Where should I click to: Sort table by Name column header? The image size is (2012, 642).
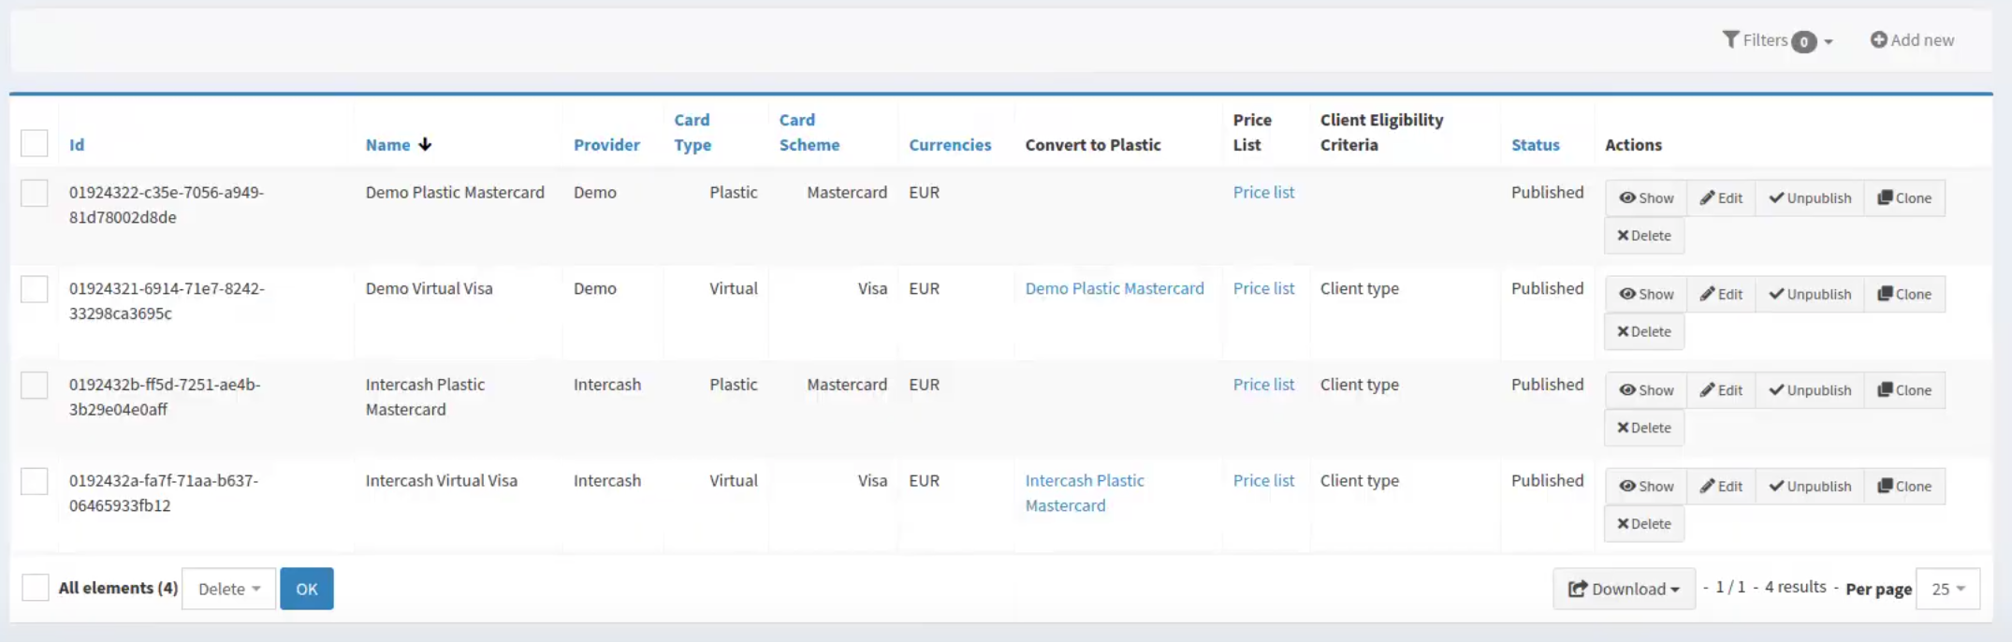point(387,145)
